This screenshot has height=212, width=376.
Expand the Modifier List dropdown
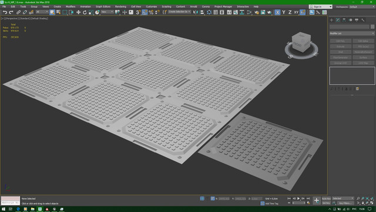click(x=352, y=34)
